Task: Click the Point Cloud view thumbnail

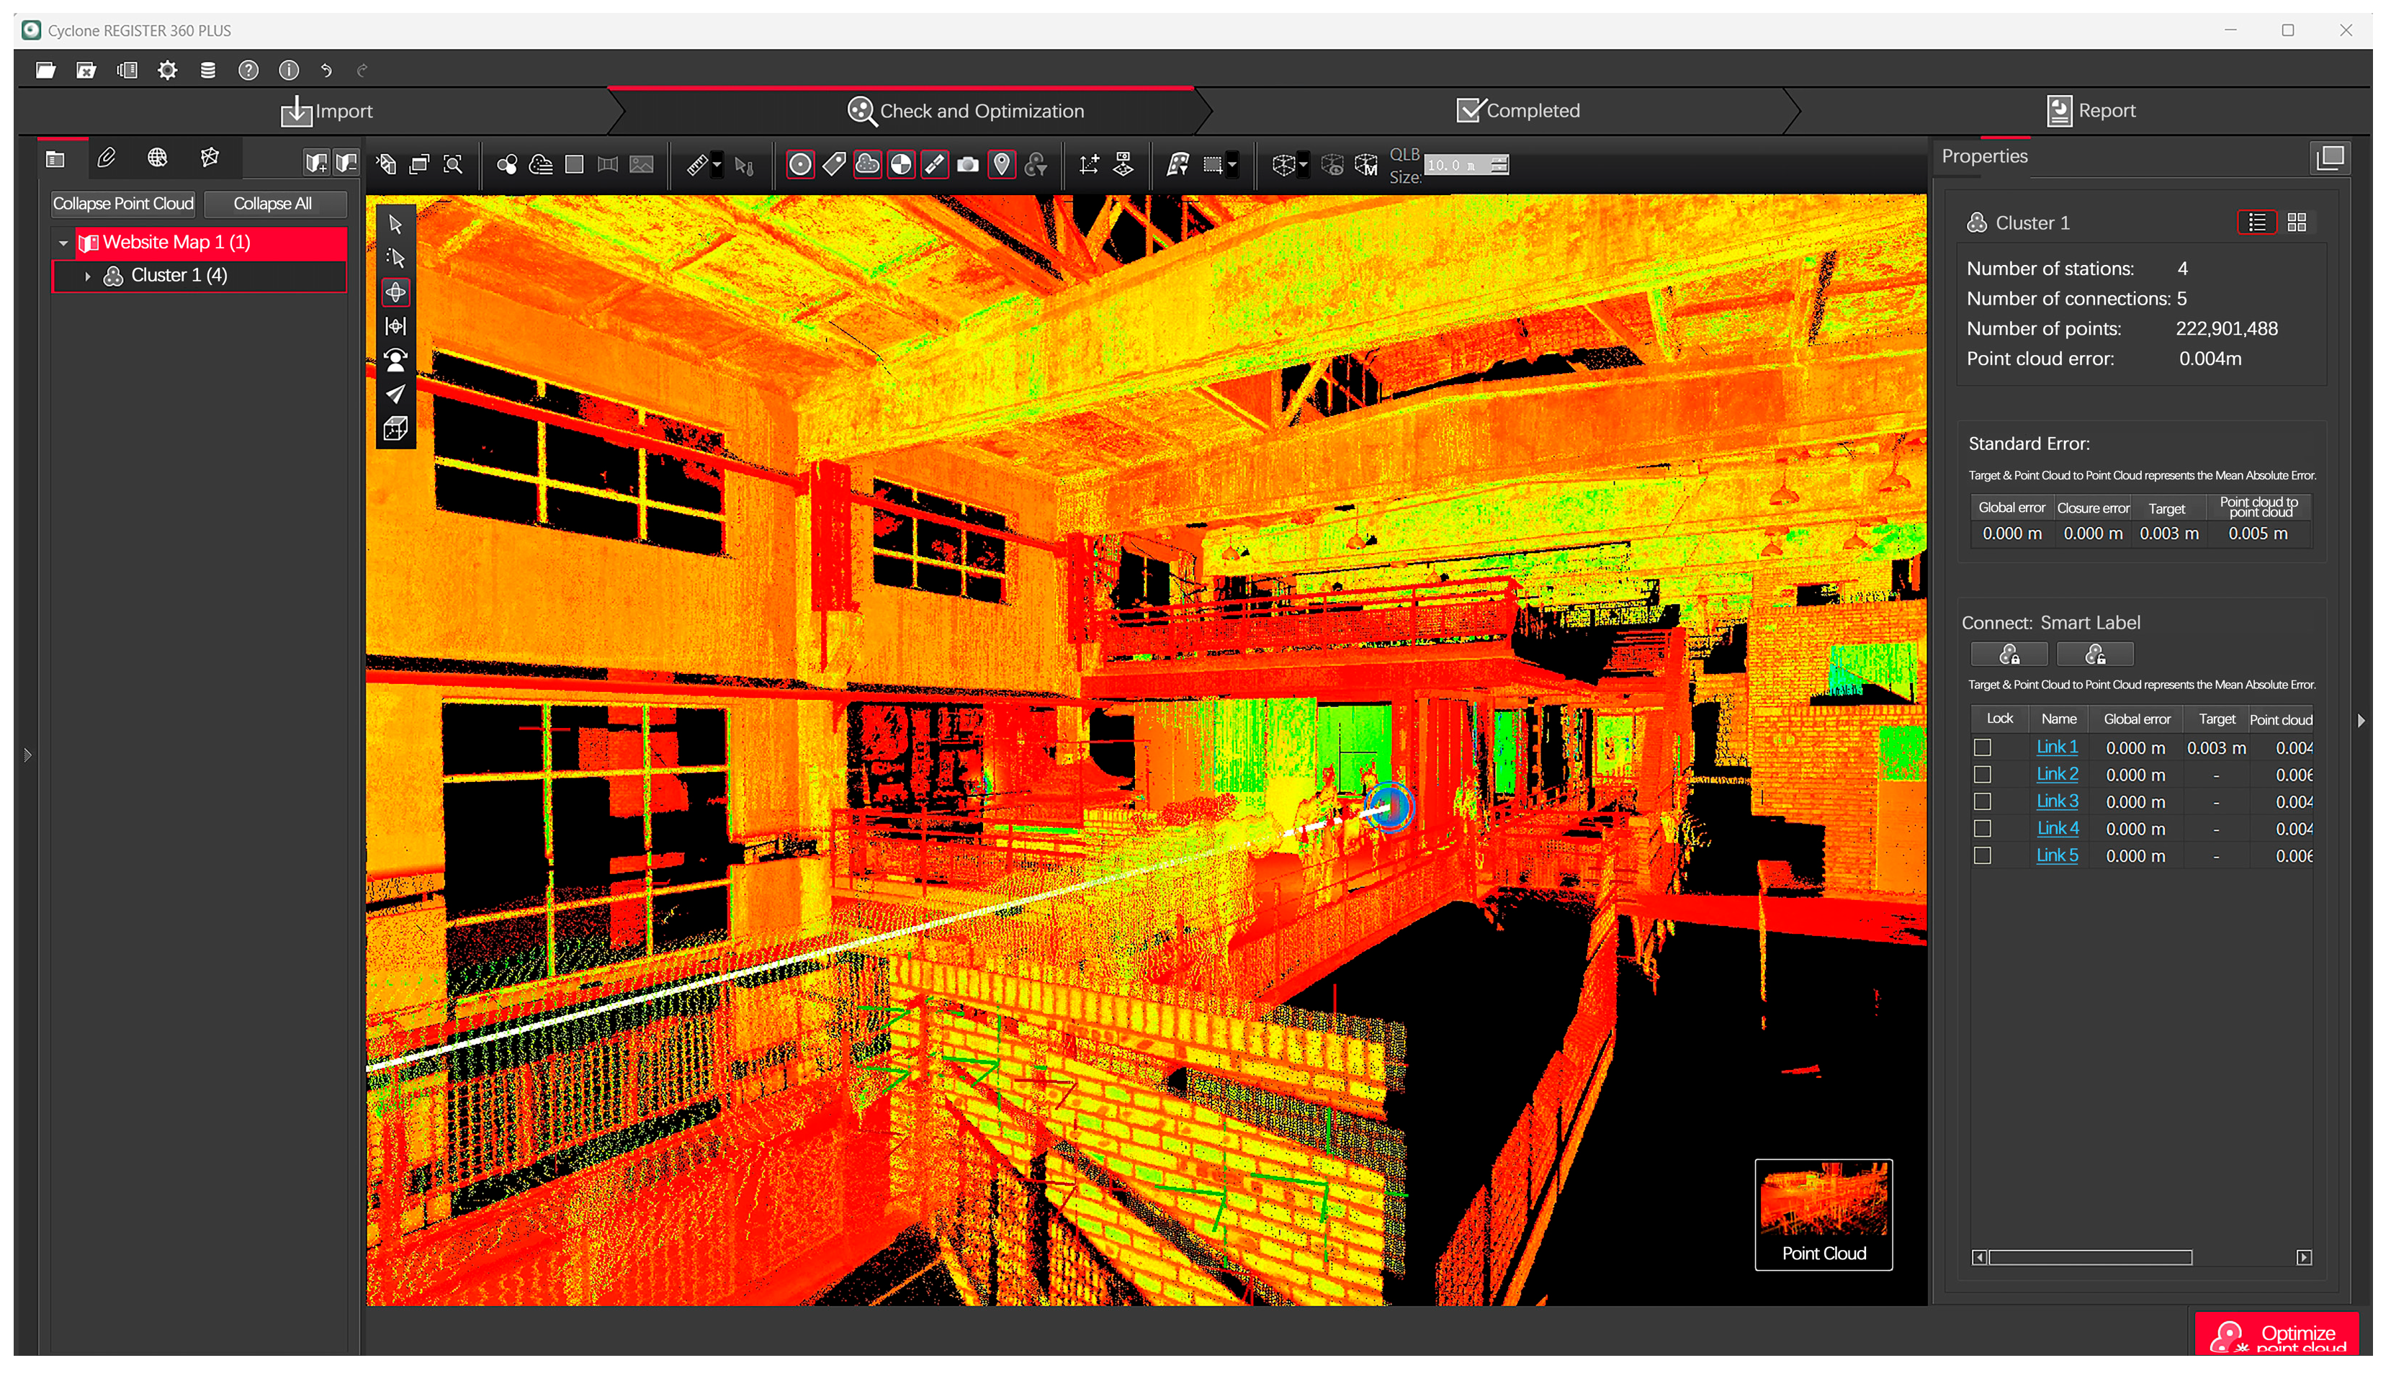Action: coord(1822,1213)
